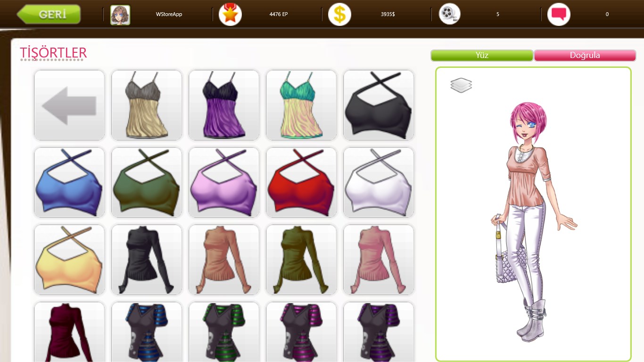Select the teal and cream camisole
Screen dimensions: 644x362
tap(301, 105)
